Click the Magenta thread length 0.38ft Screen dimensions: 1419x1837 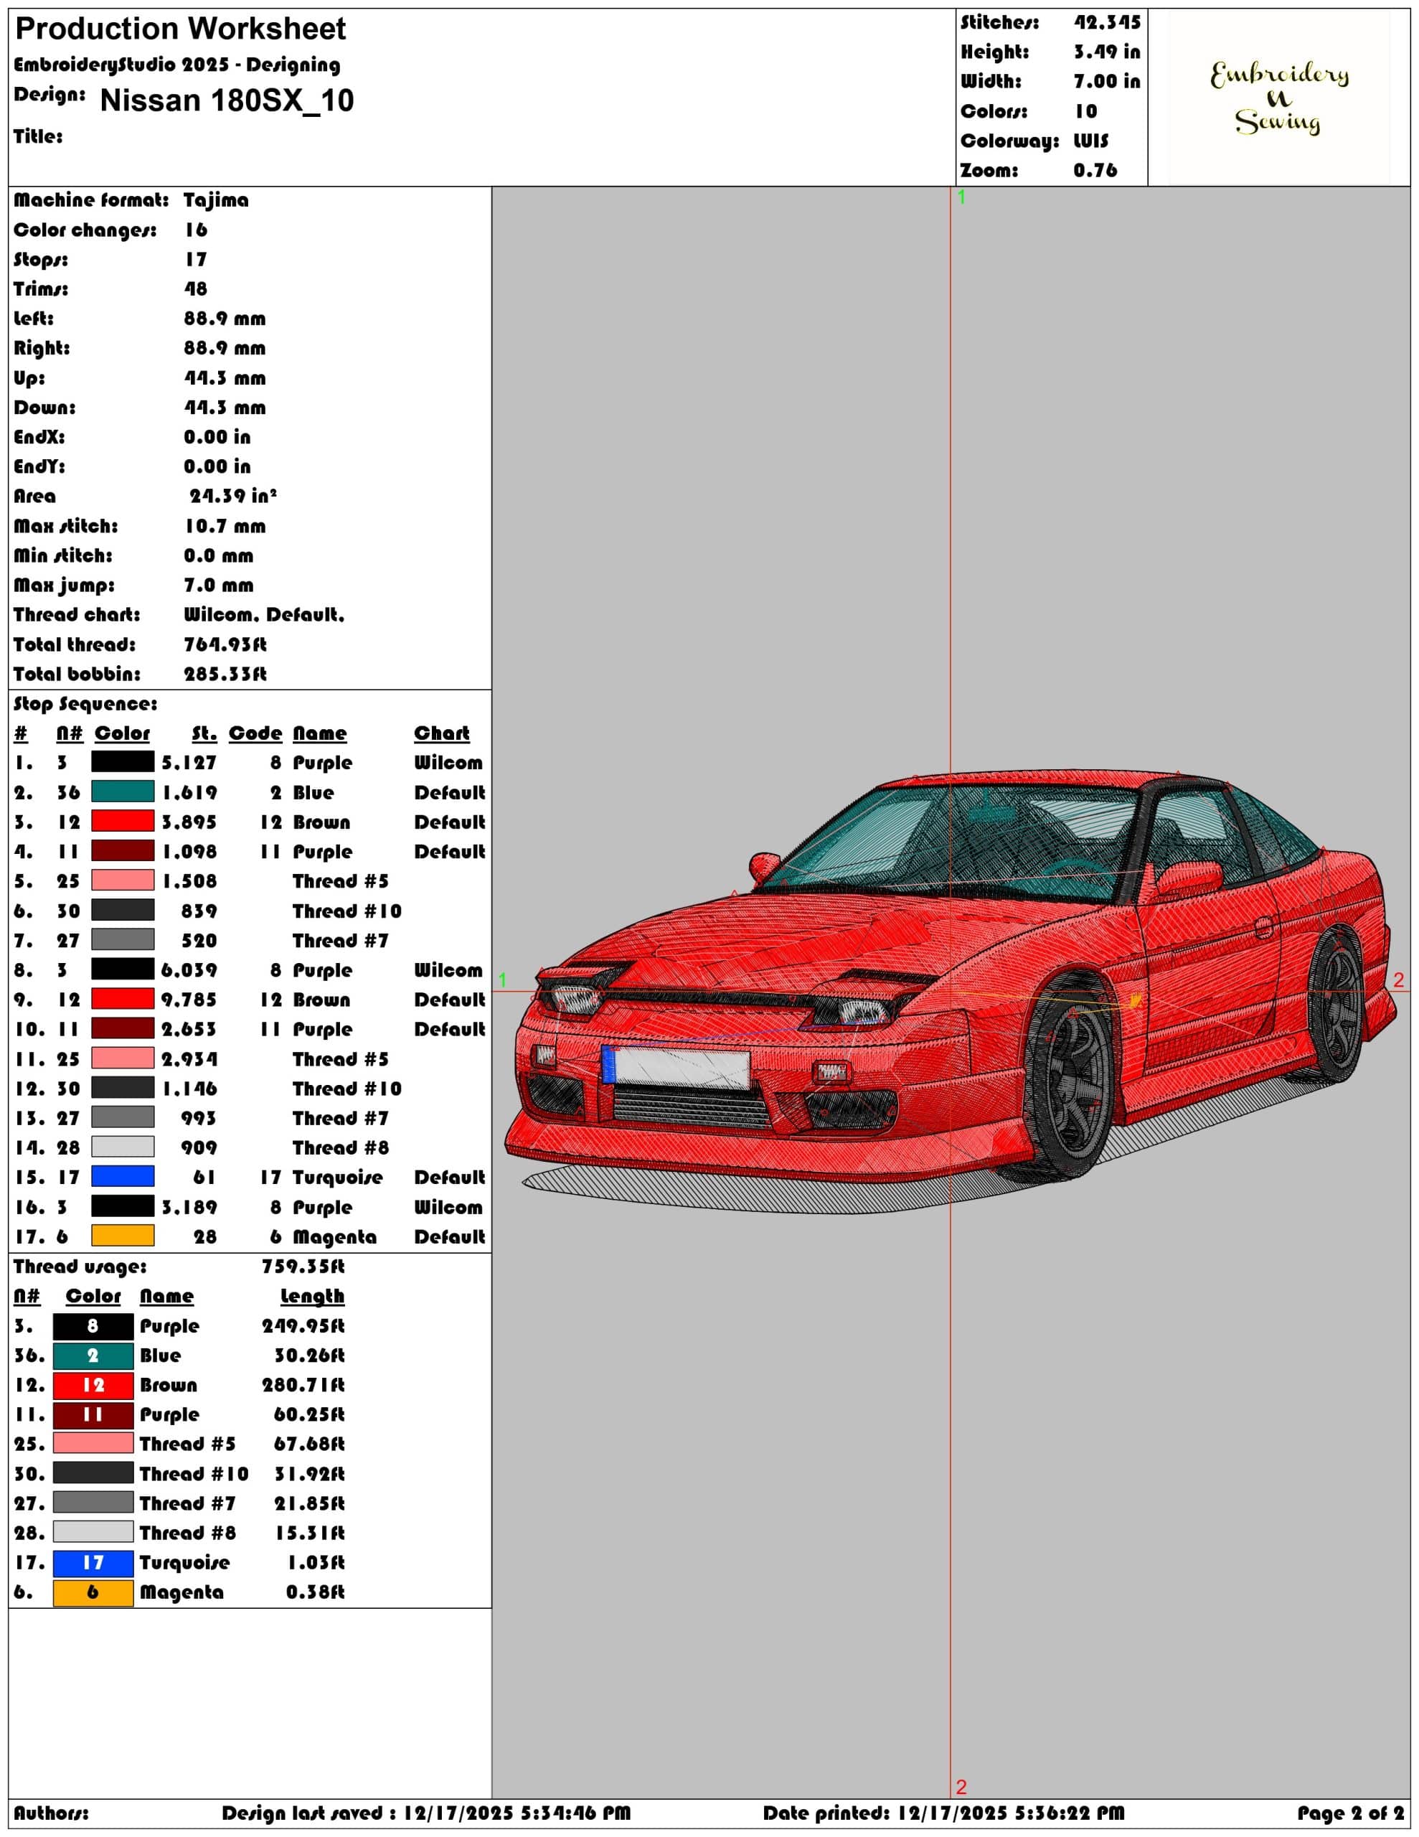pyautogui.click(x=316, y=1592)
